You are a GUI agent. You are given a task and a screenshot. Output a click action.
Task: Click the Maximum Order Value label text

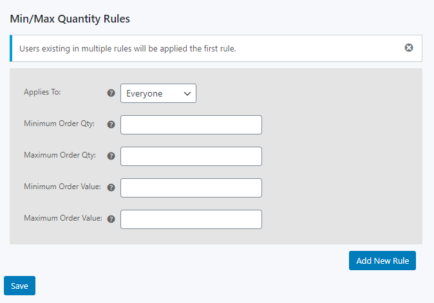62,218
